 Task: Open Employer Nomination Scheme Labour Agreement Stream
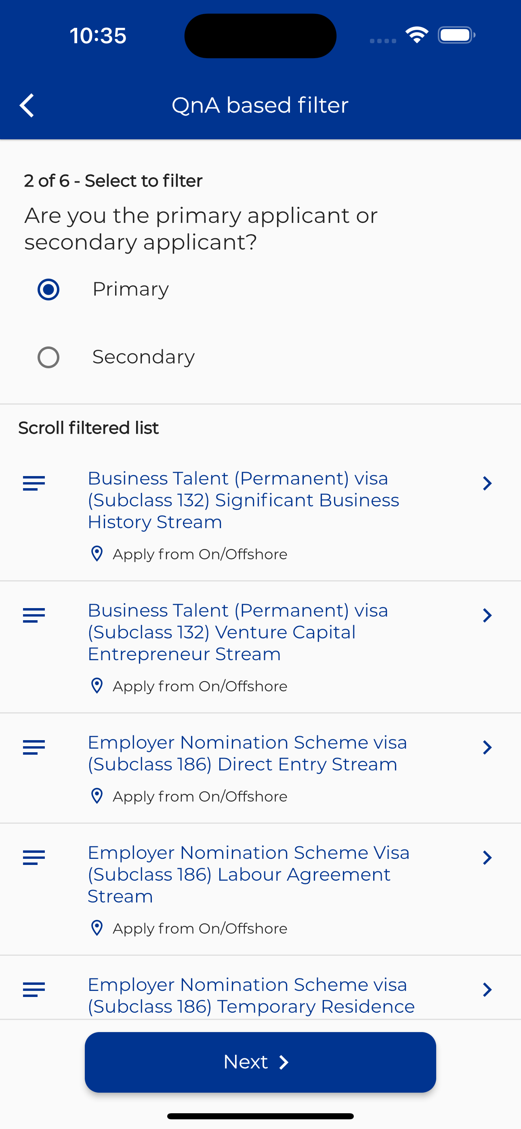248,874
